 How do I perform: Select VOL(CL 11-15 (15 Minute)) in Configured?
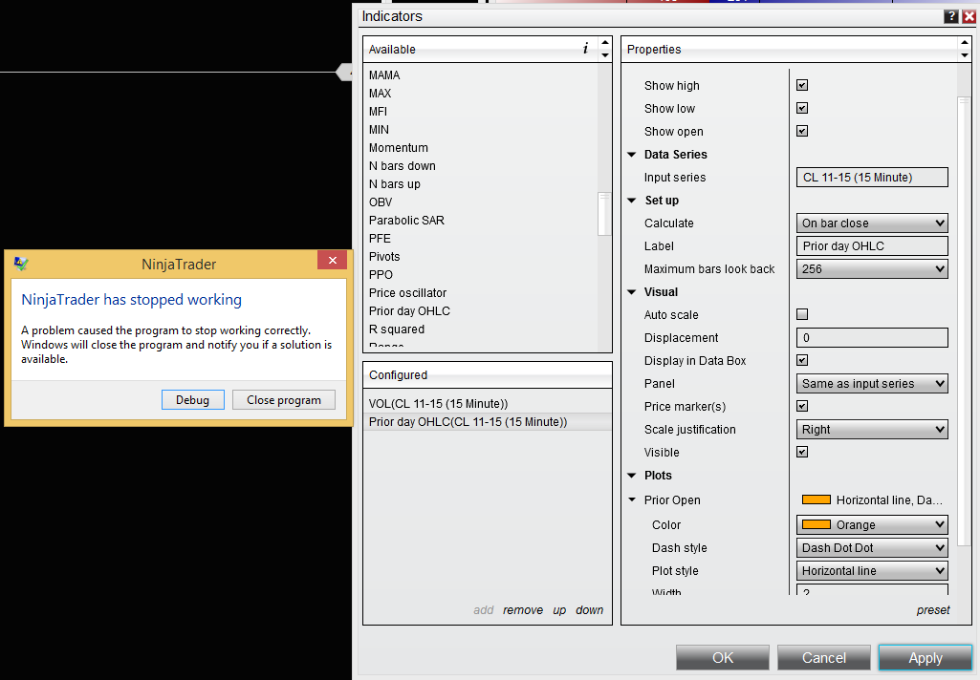[487, 404]
